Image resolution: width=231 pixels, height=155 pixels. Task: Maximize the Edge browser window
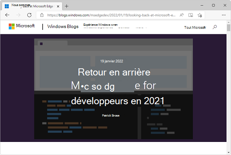pos(213,6)
